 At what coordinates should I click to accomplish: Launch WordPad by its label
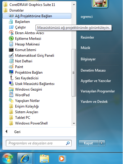[22, 95]
